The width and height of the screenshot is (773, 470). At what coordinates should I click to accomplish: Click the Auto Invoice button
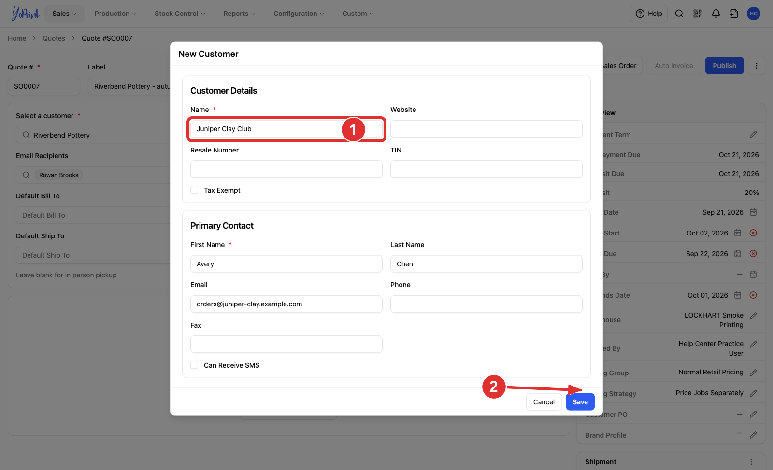coord(673,66)
